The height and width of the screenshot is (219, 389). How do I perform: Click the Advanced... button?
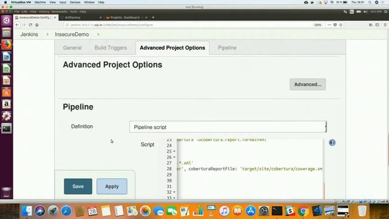pos(308,85)
